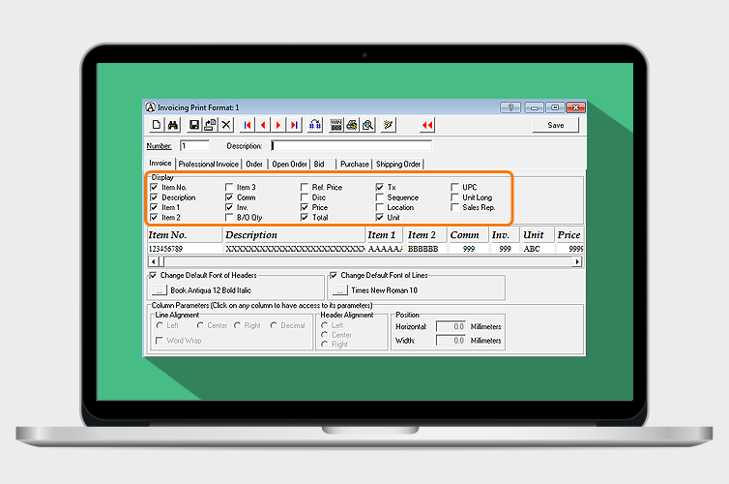Create a new print format record
Screen dimensions: 729x484
coord(157,125)
